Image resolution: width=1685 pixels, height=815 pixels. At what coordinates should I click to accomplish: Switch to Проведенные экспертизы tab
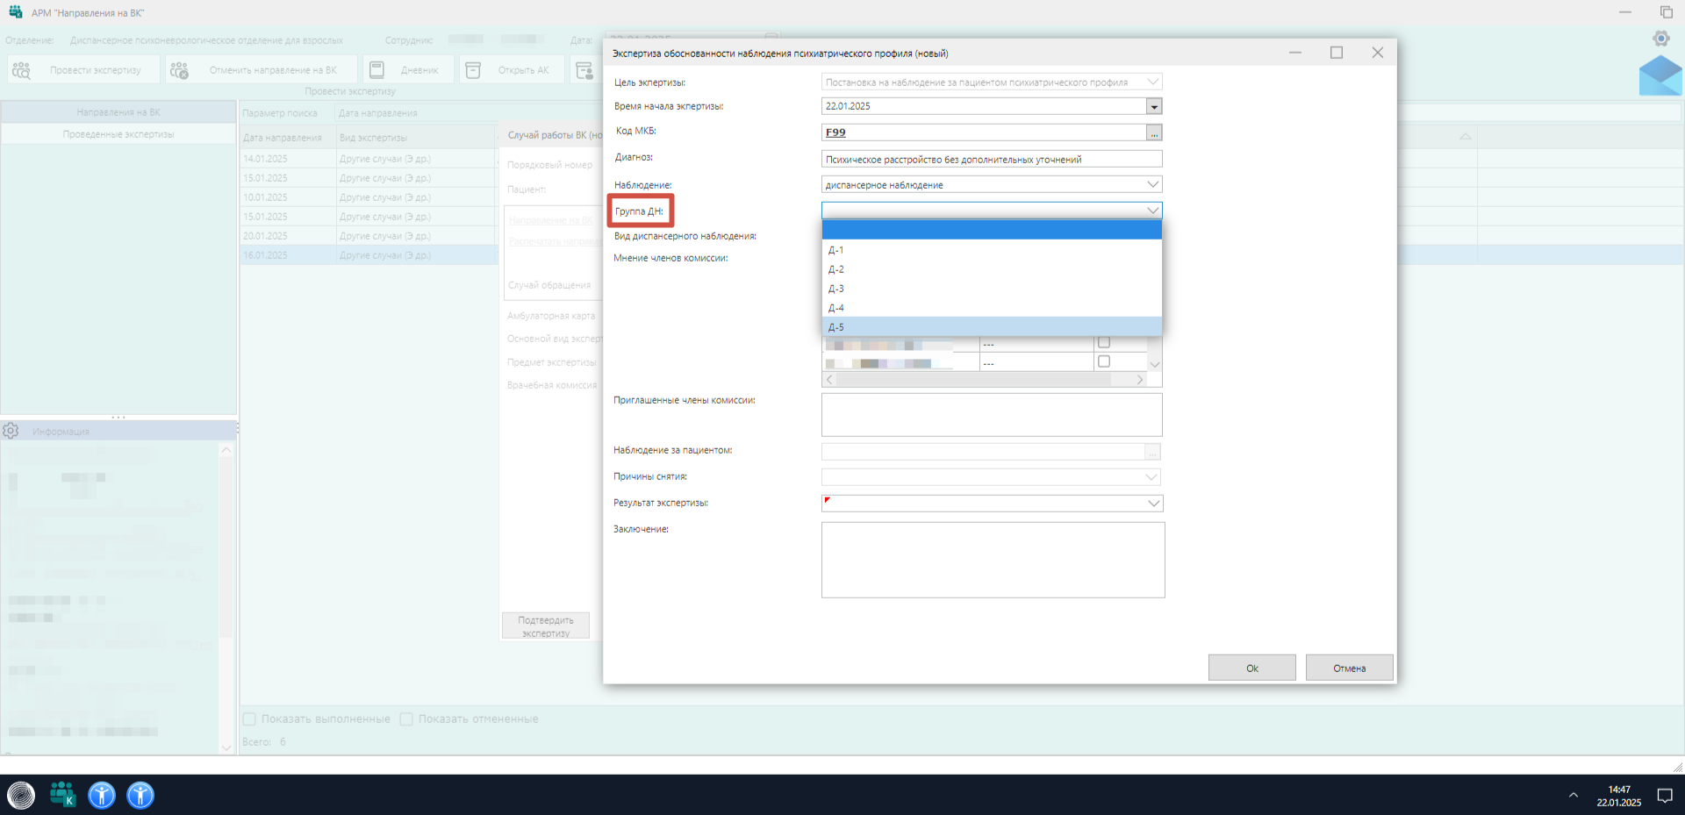click(x=118, y=134)
